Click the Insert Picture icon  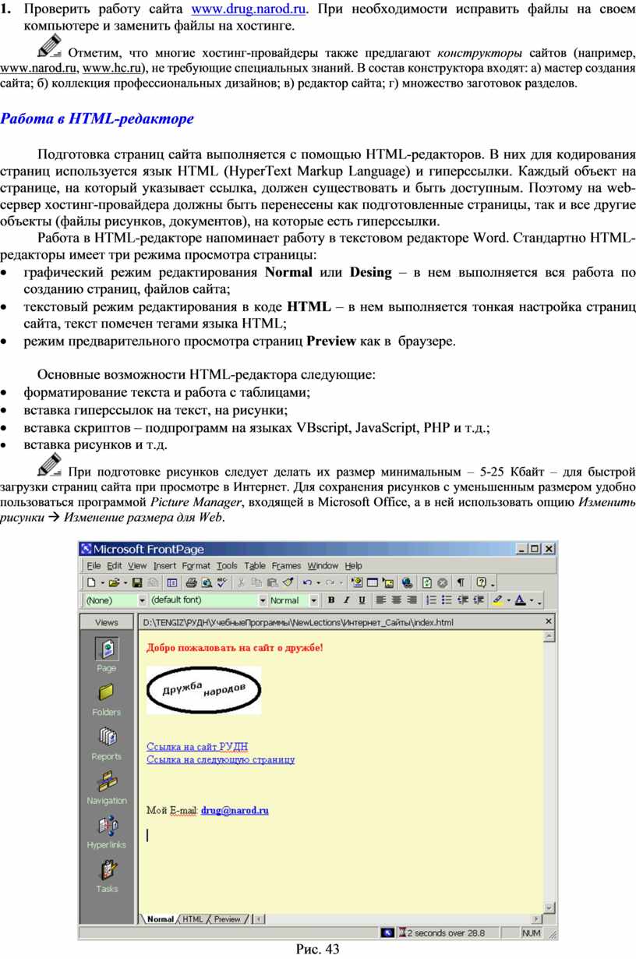click(x=388, y=582)
